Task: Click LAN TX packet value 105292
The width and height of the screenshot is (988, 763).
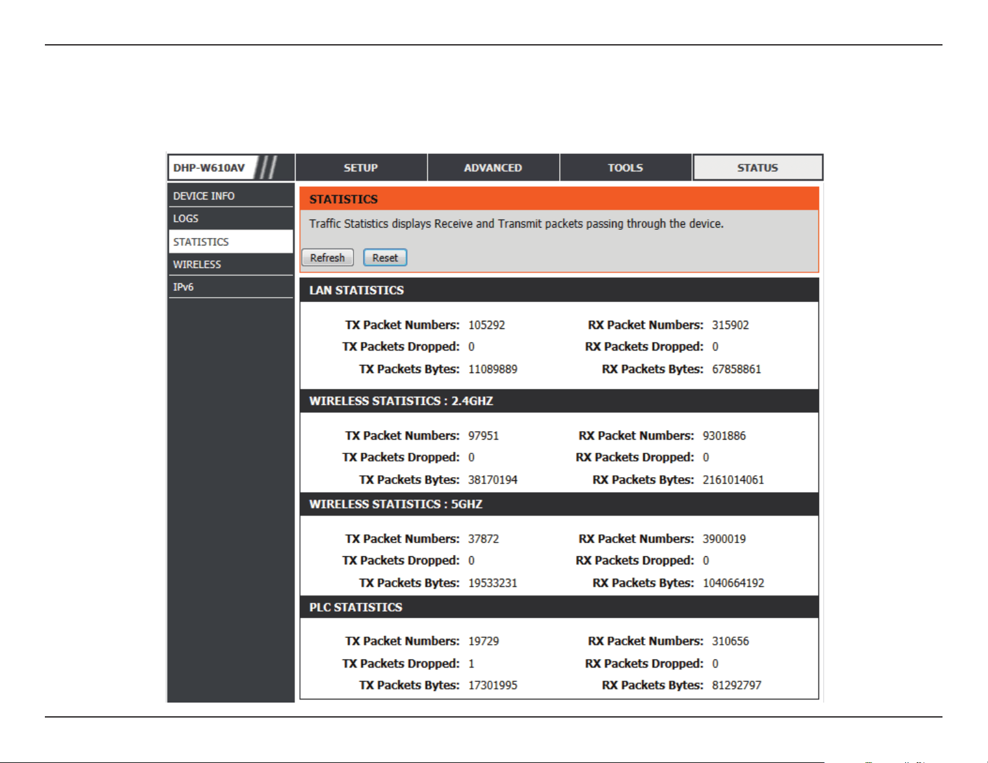Action: 487,325
